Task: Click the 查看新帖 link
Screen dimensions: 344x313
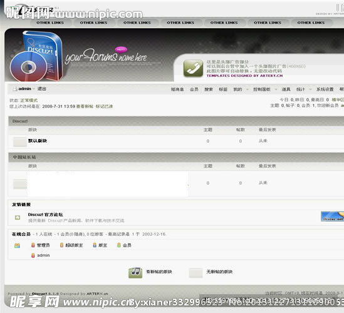Action: coord(85,106)
